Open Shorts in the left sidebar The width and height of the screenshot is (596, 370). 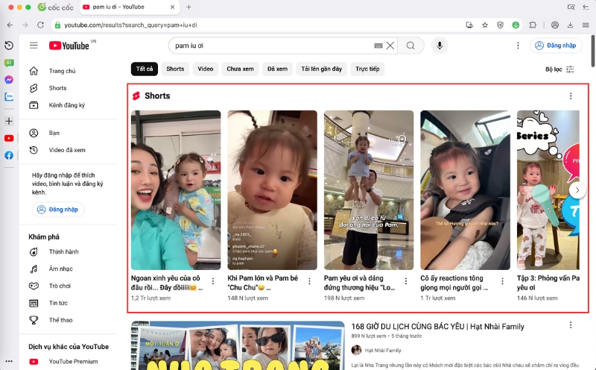click(57, 88)
